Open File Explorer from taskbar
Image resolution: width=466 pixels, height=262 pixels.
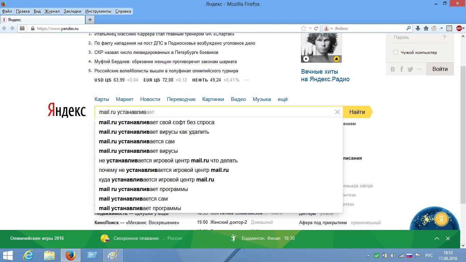coord(49,255)
